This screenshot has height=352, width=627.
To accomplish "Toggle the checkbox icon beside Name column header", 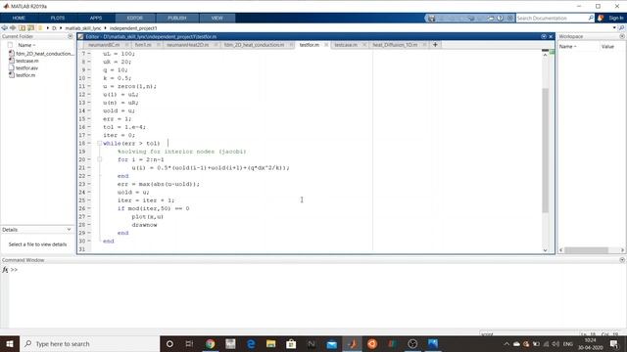I will pos(11,45).
